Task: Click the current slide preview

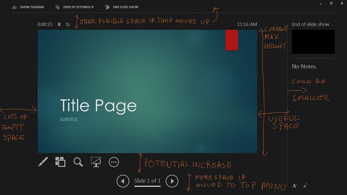Action: [x=147, y=91]
